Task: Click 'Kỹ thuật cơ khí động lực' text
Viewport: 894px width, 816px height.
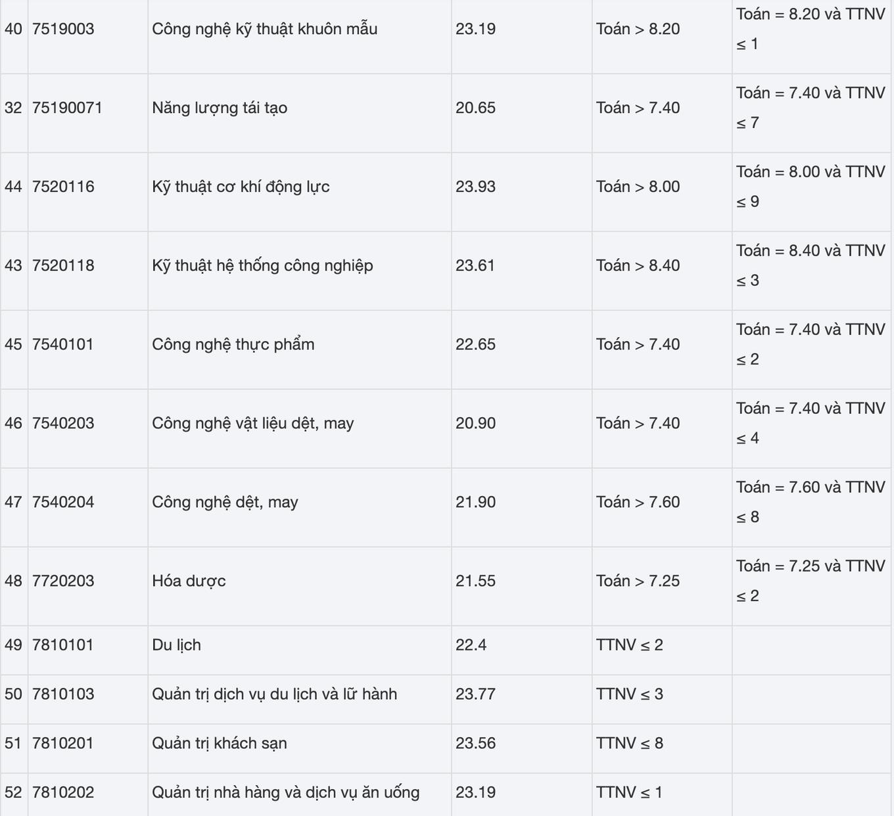Action: (241, 187)
